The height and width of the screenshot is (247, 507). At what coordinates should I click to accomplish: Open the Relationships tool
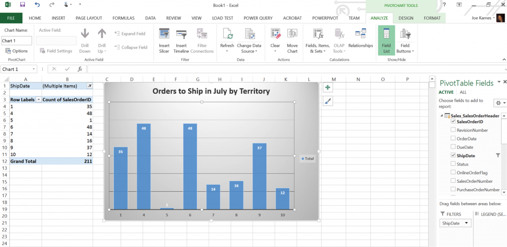360,35
